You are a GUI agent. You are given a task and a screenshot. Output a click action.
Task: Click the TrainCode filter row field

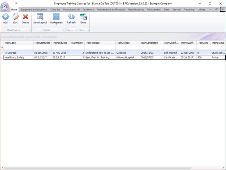pyautogui.click(x=19, y=48)
